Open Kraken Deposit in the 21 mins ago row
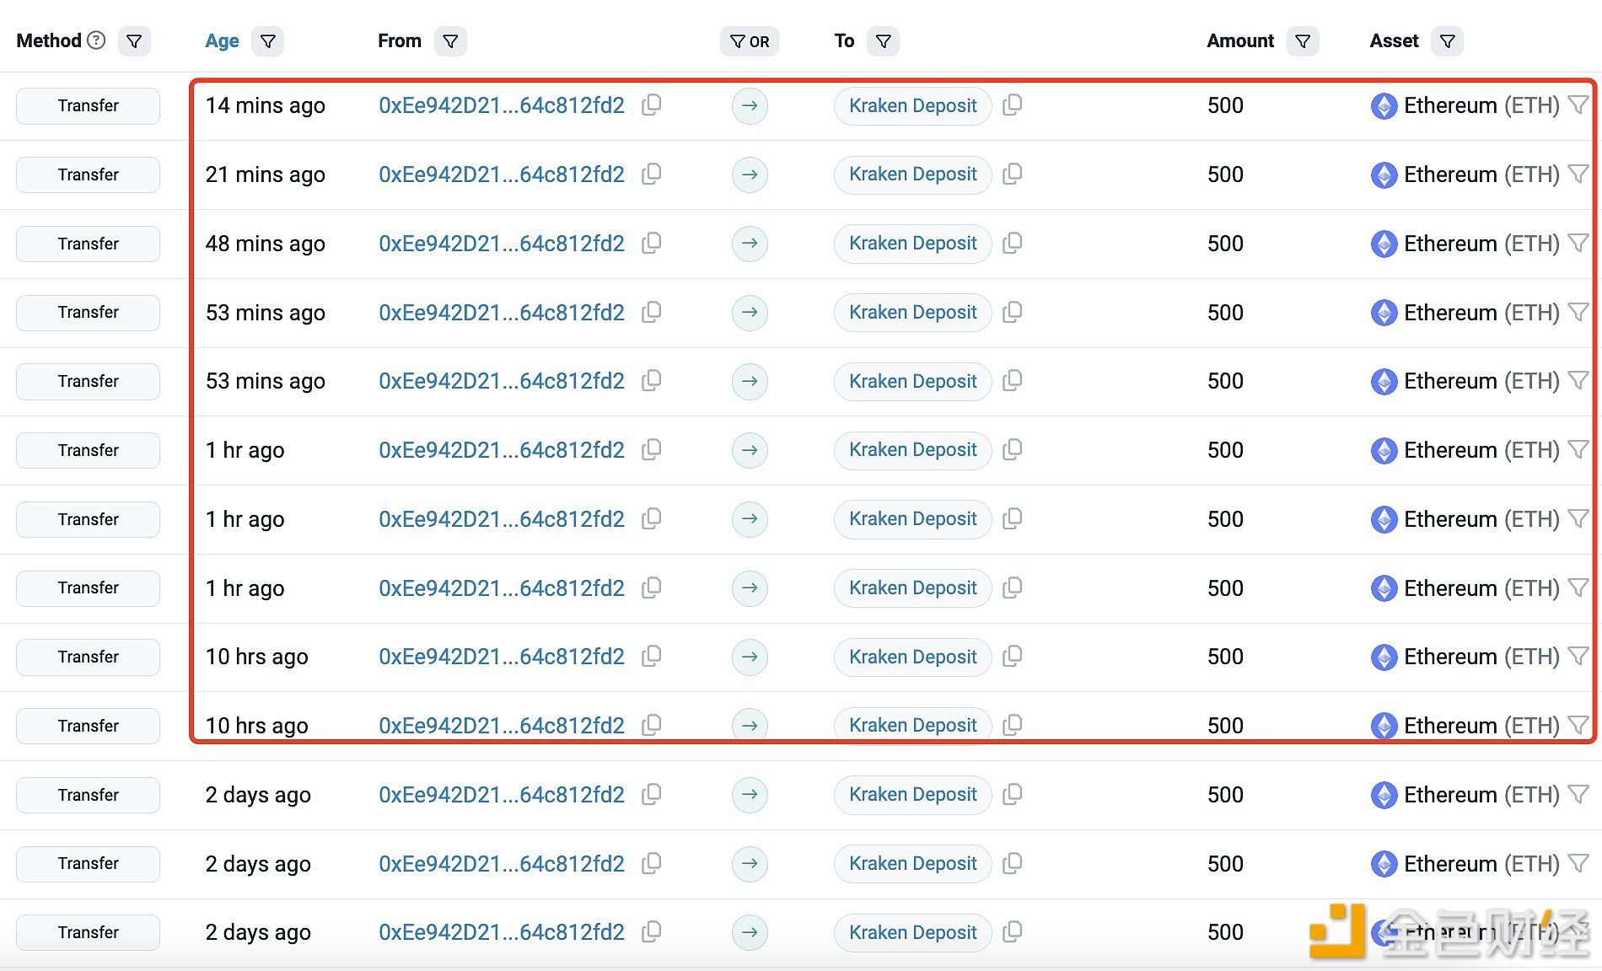Image resolution: width=1602 pixels, height=971 pixels. click(913, 174)
